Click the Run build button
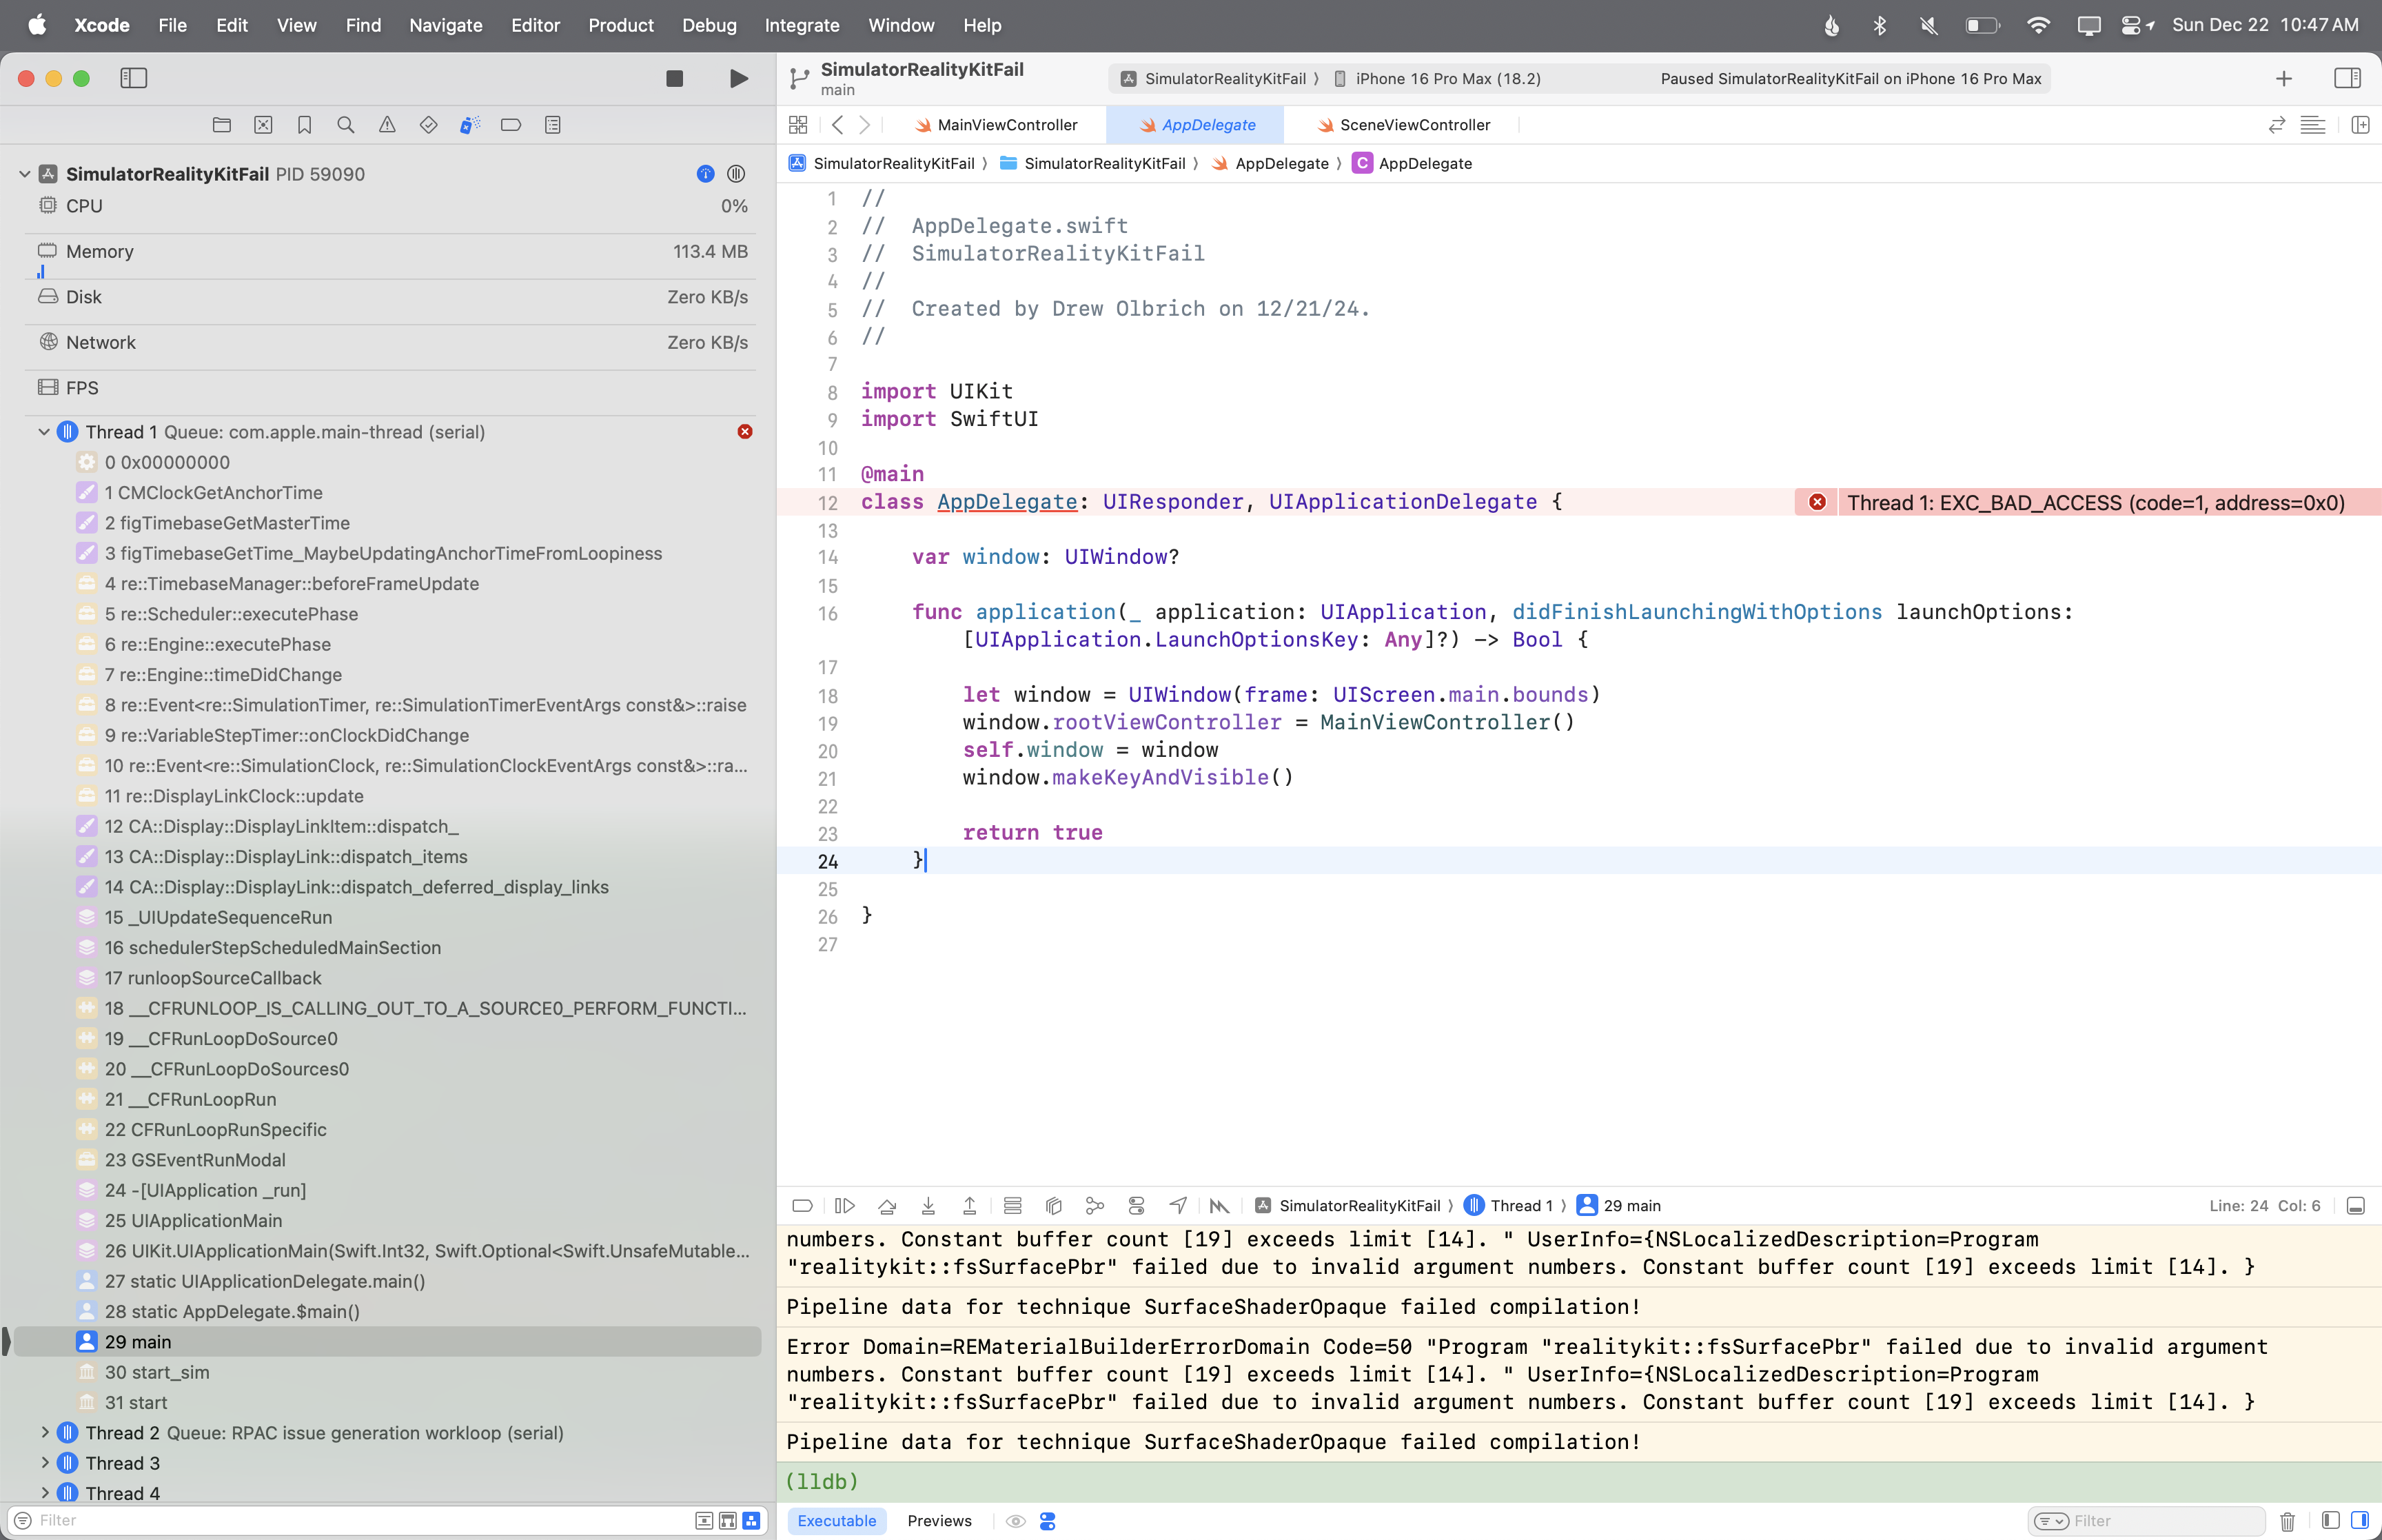This screenshot has width=2382, height=1540. 739,78
